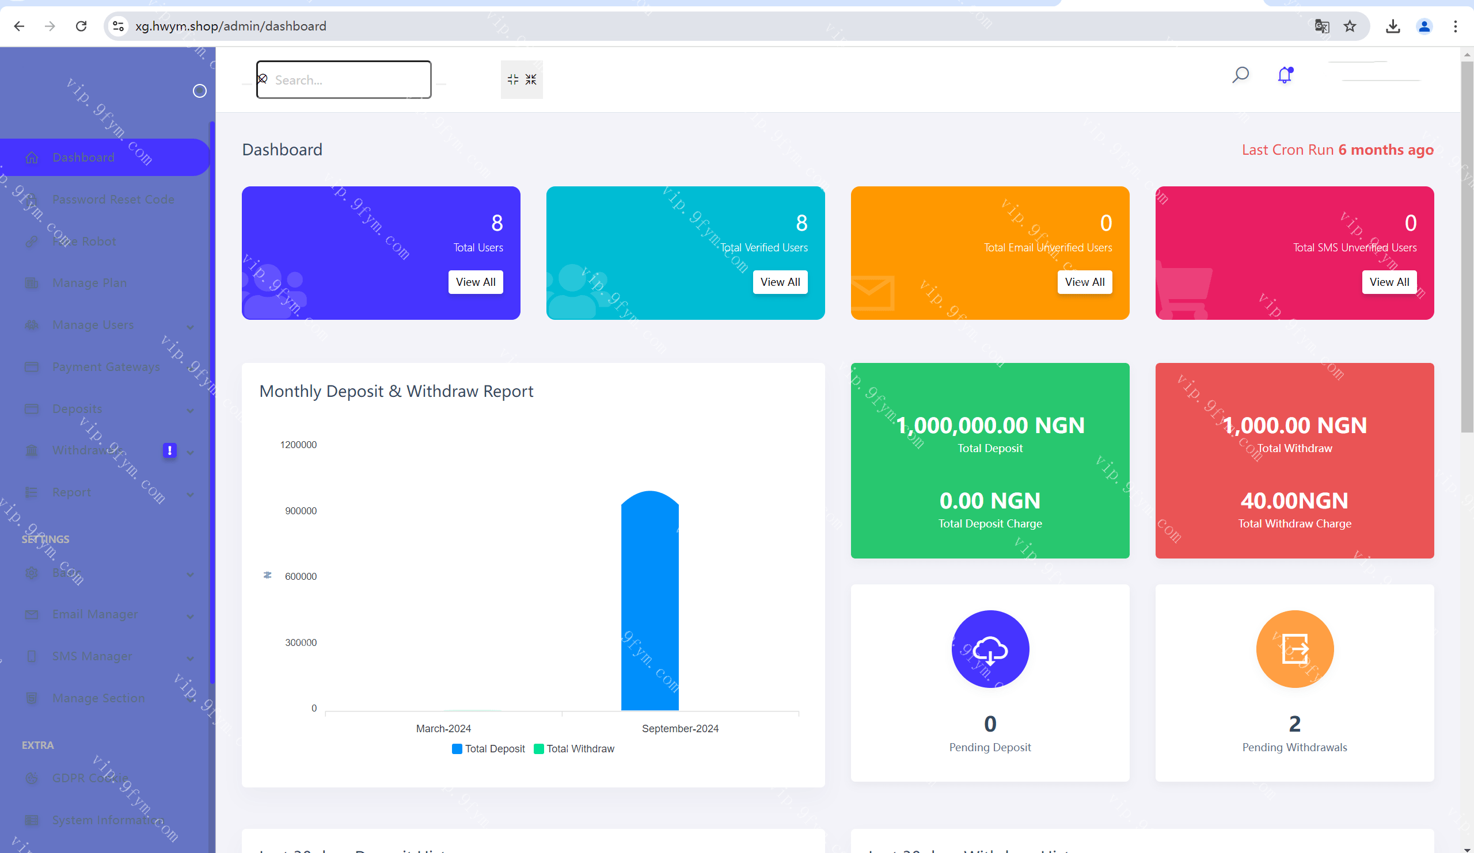Image resolution: width=1474 pixels, height=853 pixels.
Task: Click View All under Total Email Unverified Users
Action: (x=1084, y=282)
